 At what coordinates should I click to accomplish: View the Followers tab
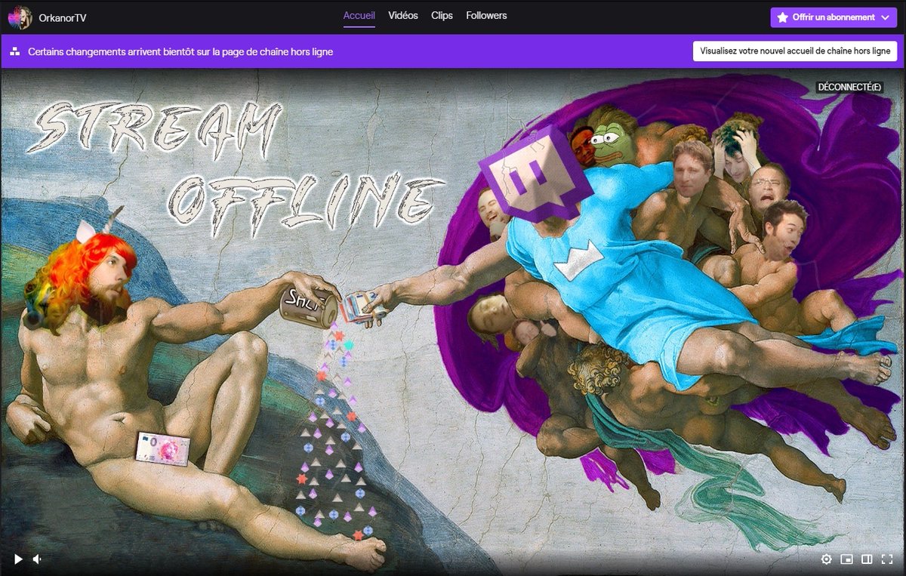point(487,16)
